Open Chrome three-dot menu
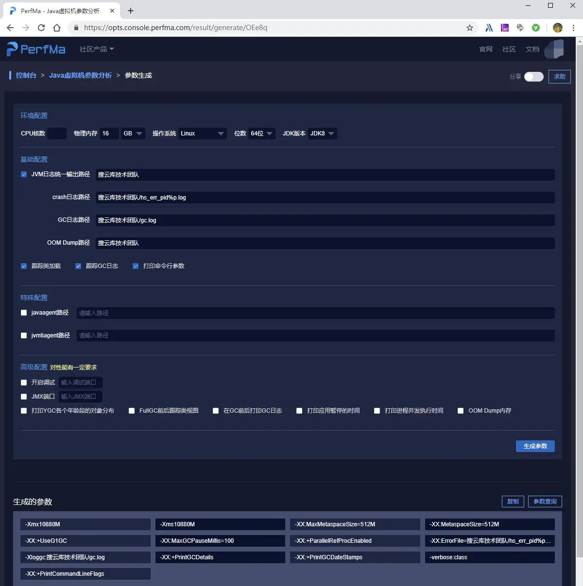Screen dimensions: 583x586 (x=573, y=28)
